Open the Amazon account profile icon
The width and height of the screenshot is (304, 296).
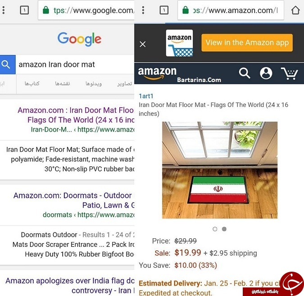tap(266, 73)
